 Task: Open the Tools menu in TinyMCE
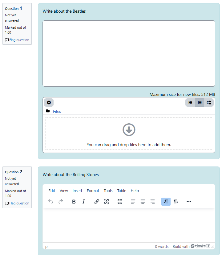tap(108, 191)
